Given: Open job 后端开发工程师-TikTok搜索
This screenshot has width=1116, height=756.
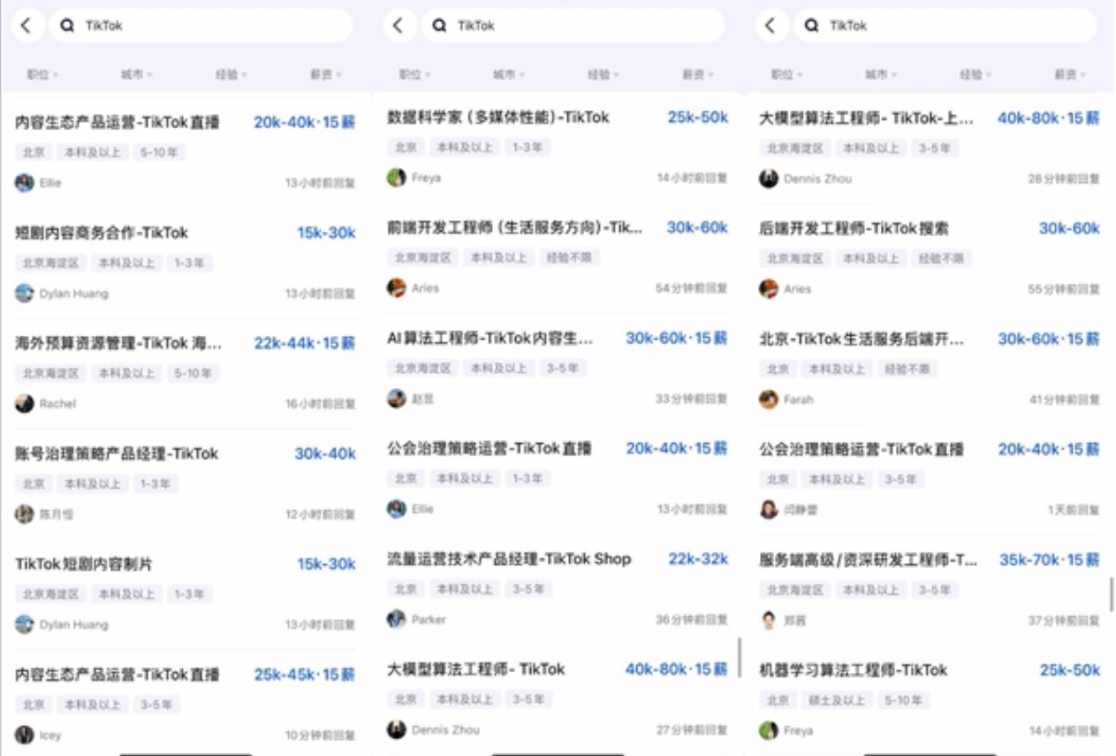Looking at the screenshot, I should click(854, 229).
